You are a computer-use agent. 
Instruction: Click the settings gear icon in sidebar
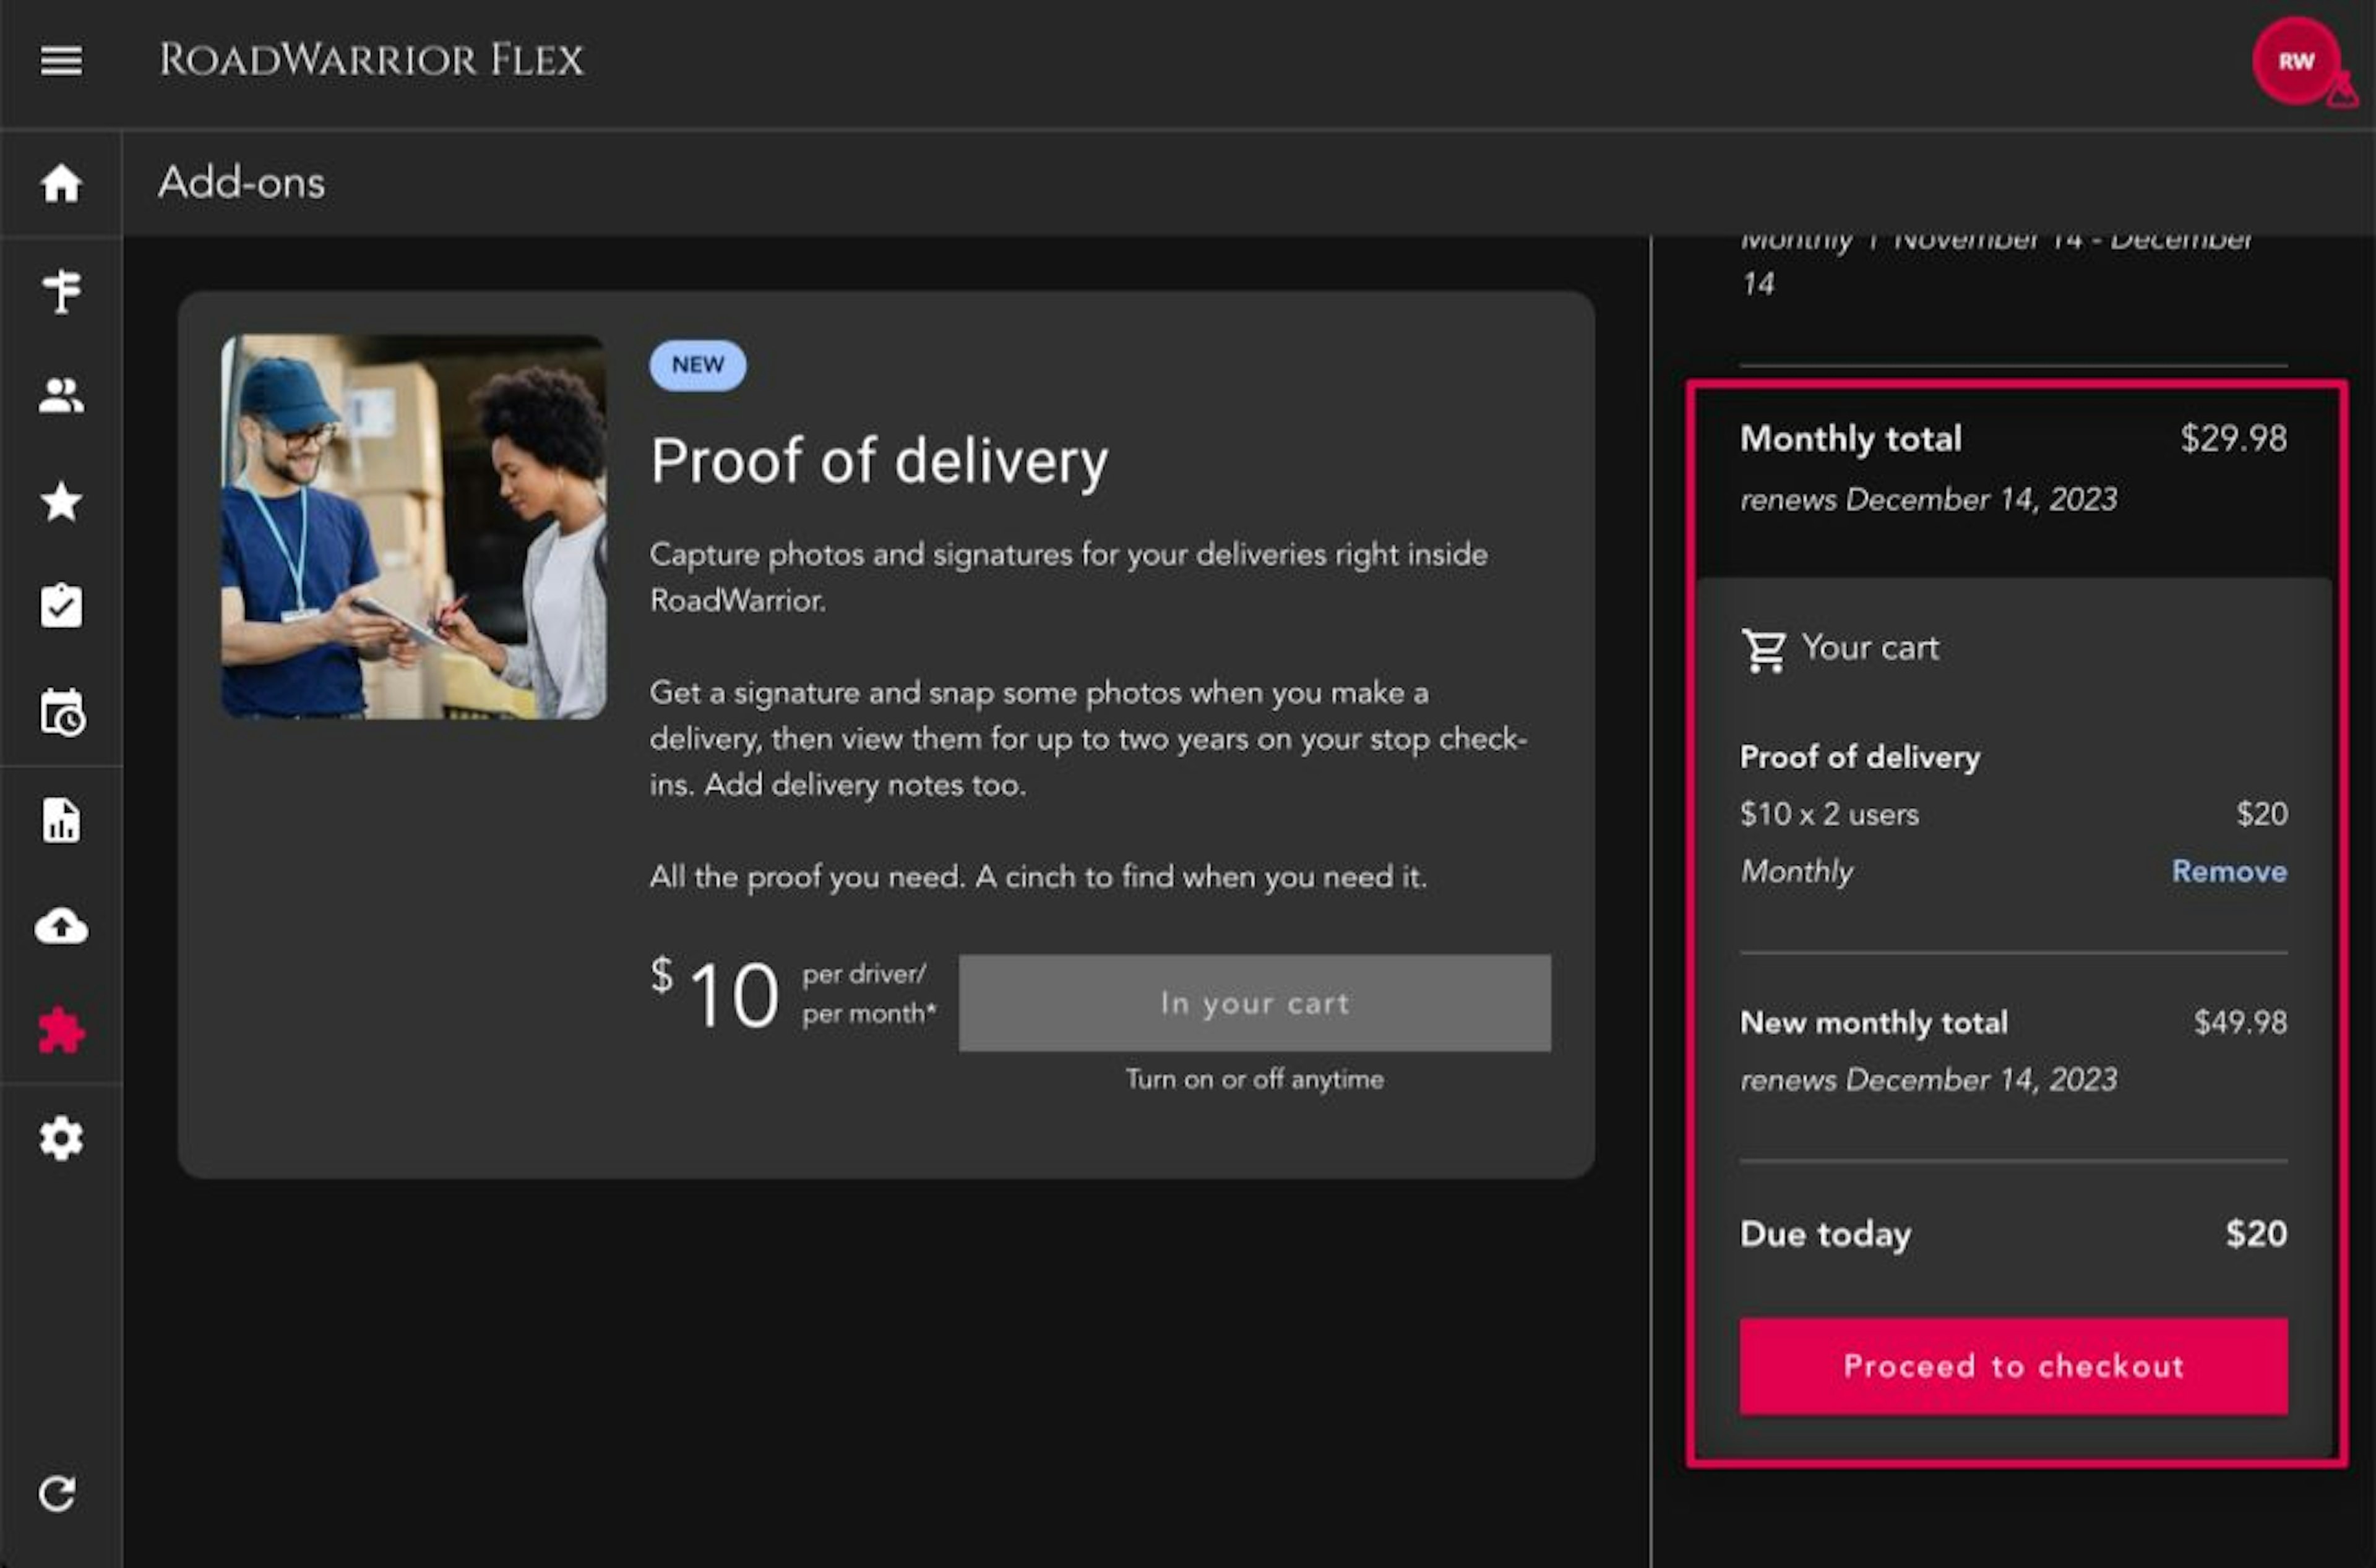(61, 1139)
